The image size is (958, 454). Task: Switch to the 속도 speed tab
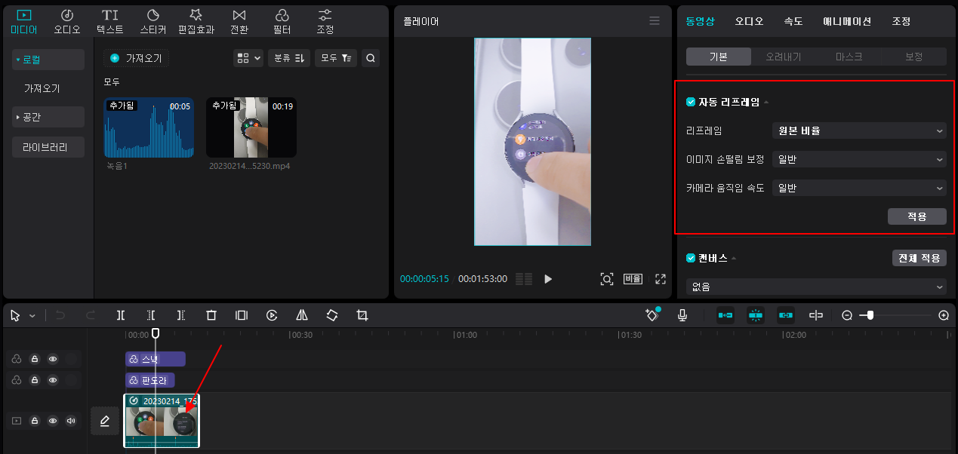point(793,21)
